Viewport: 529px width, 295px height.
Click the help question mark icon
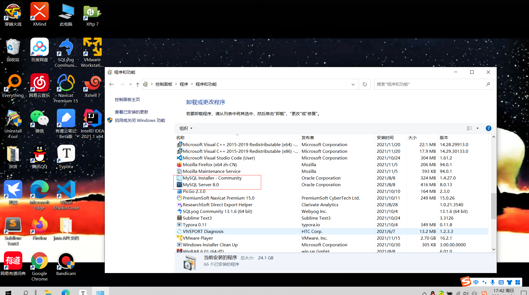tap(488, 128)
